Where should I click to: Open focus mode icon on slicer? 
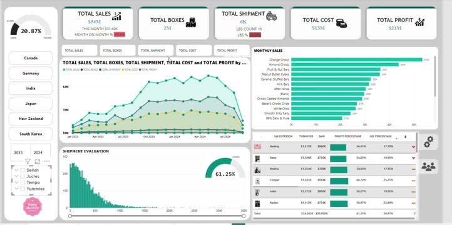coord(37,161)
